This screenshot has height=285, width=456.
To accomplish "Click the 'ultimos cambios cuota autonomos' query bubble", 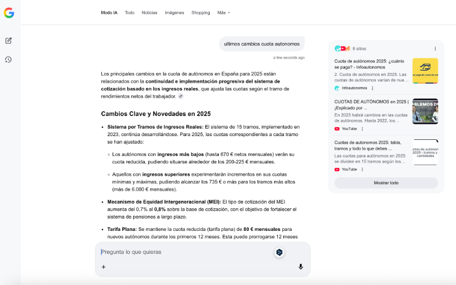I will point(262,44).
